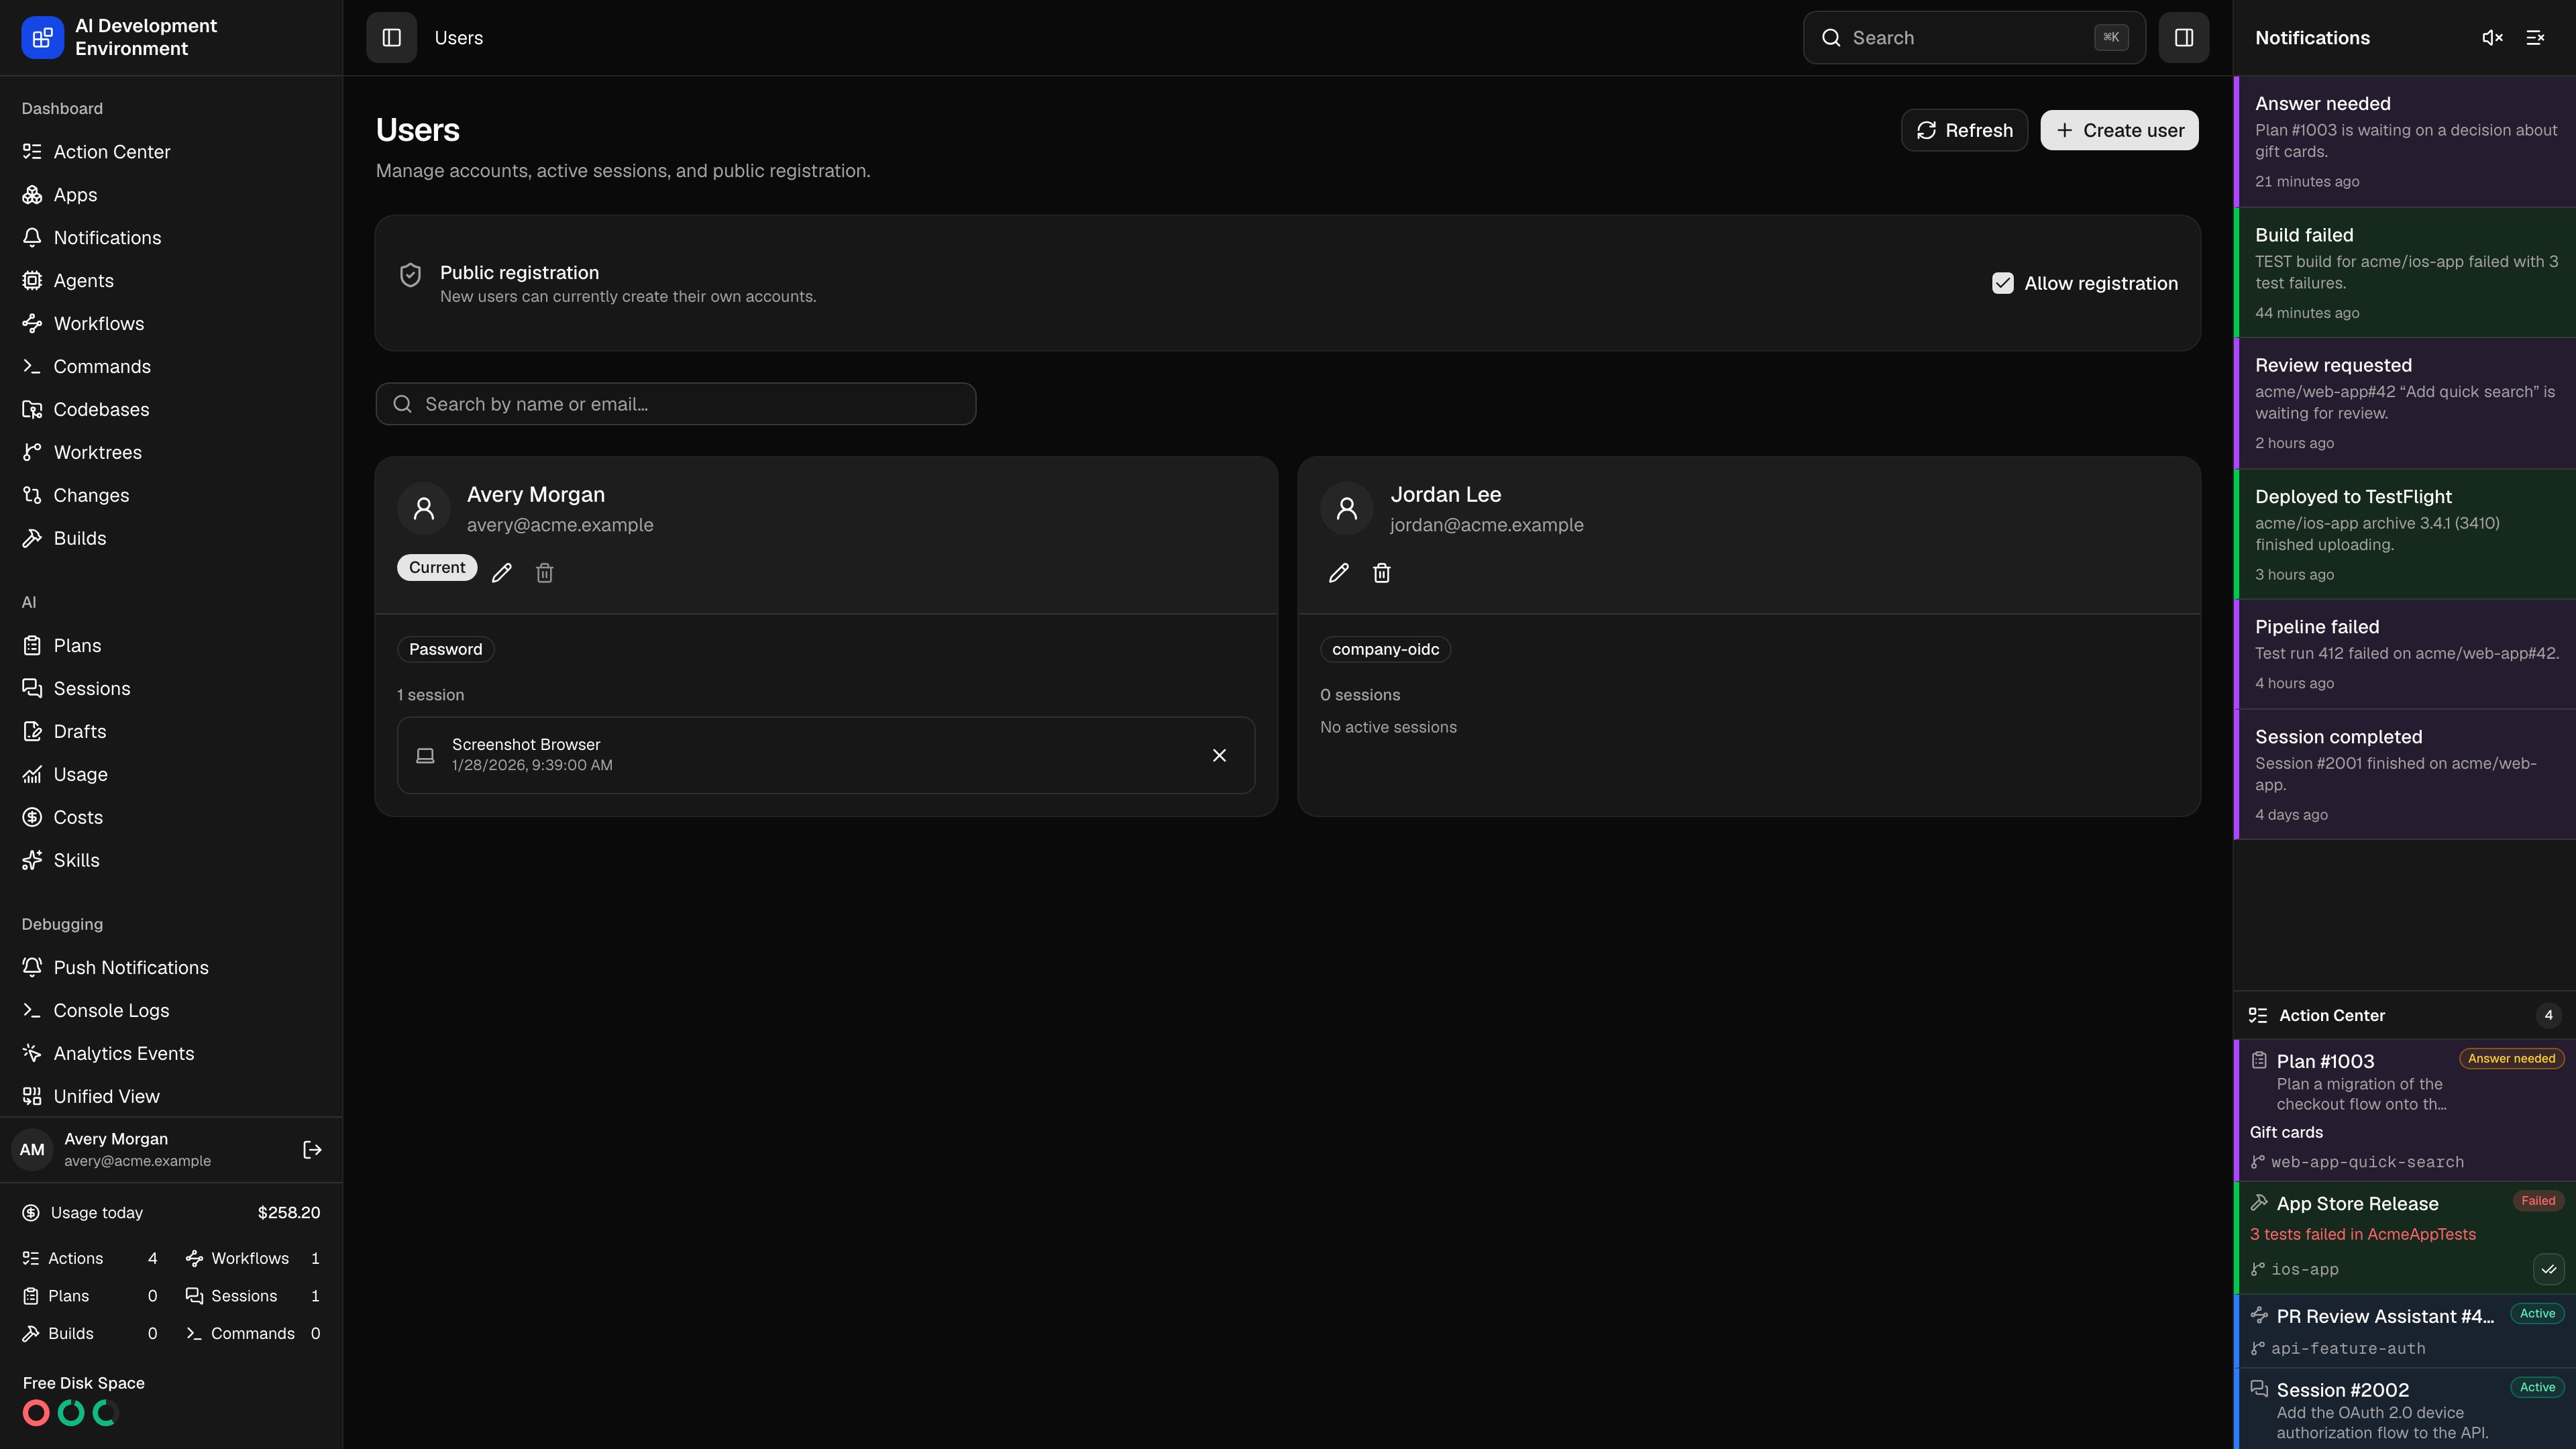
Task: Open Builds in the sidebar navigation
Action: 171,539
